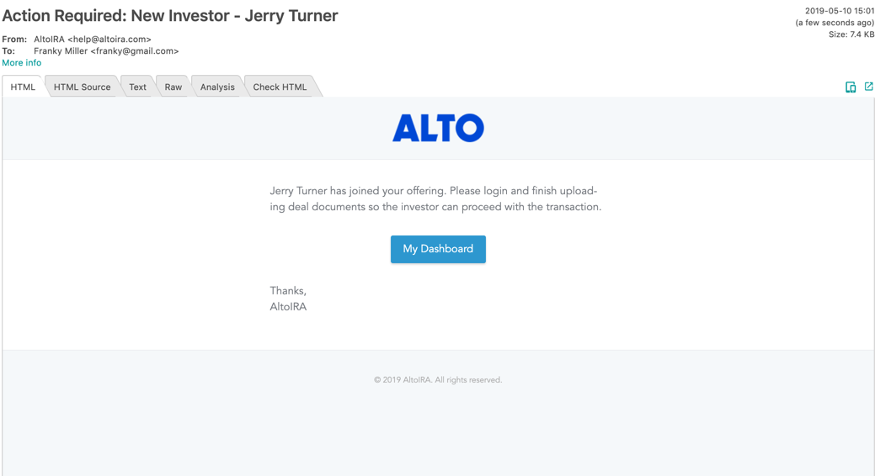Open the Analysis tab
Viewport: 875px width, 476px height.
click(217, 87)
